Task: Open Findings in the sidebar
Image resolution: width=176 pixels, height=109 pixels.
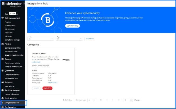Action: click(8, 22)
